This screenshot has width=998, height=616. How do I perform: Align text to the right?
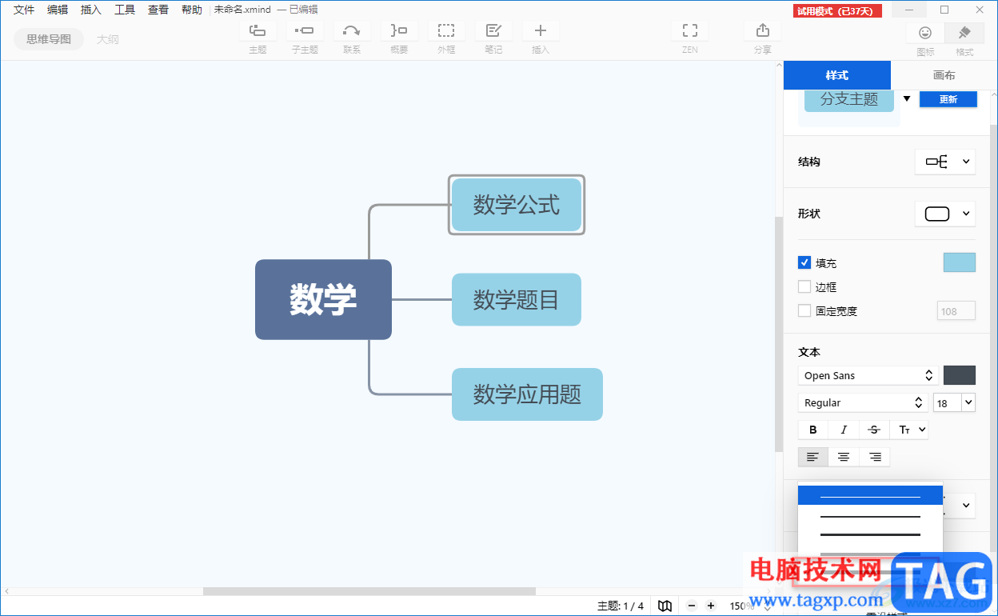pos(875,457)
